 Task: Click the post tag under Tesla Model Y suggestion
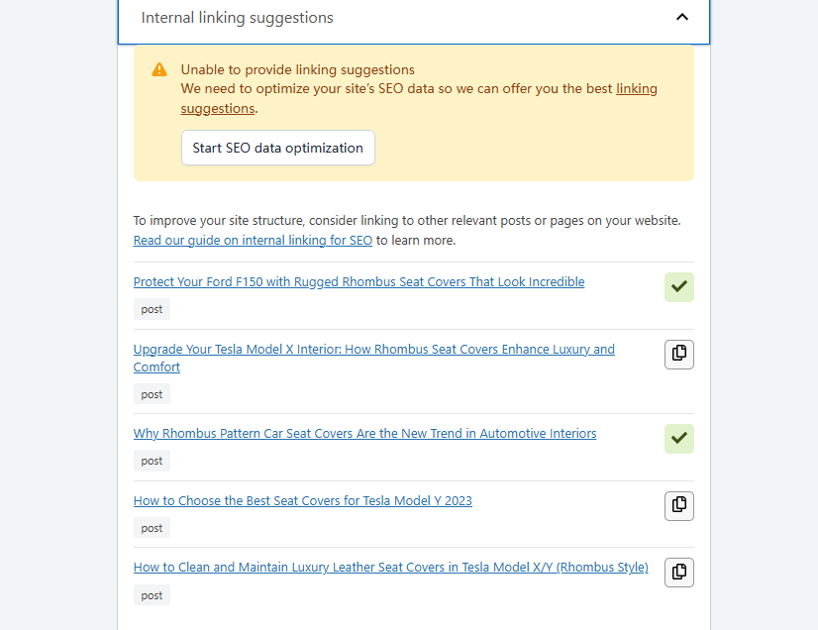[x=151, y=527]
